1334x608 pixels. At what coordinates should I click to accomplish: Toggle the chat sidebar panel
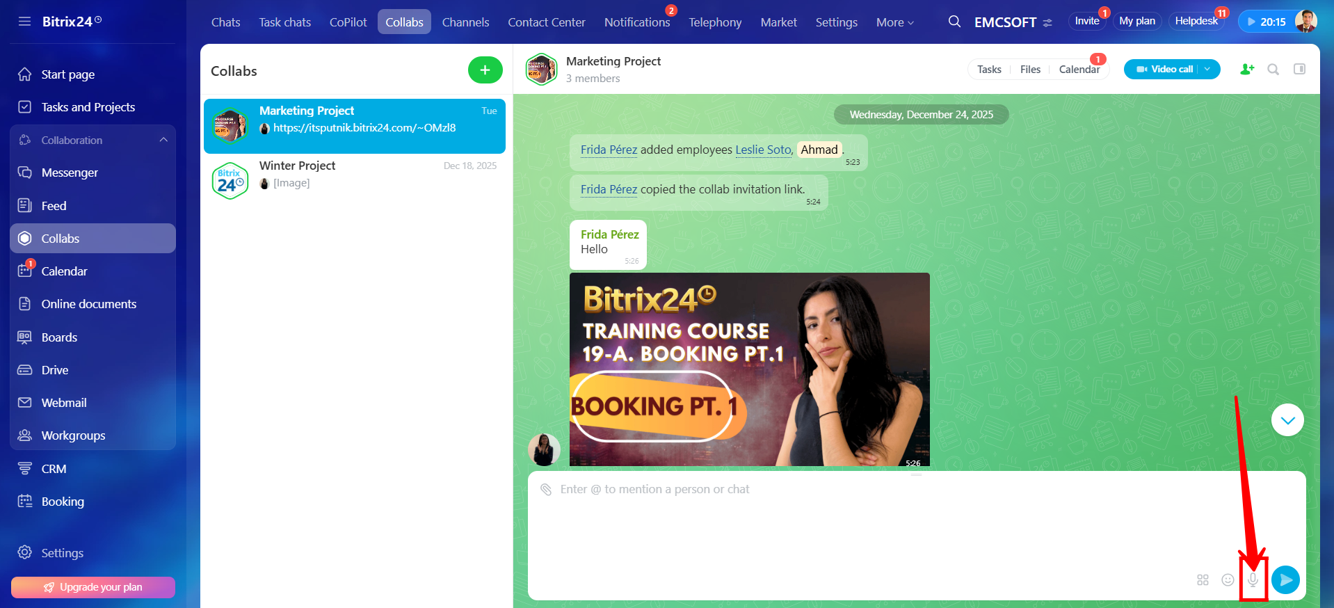pyautogui.click(x=1299, y=70)
